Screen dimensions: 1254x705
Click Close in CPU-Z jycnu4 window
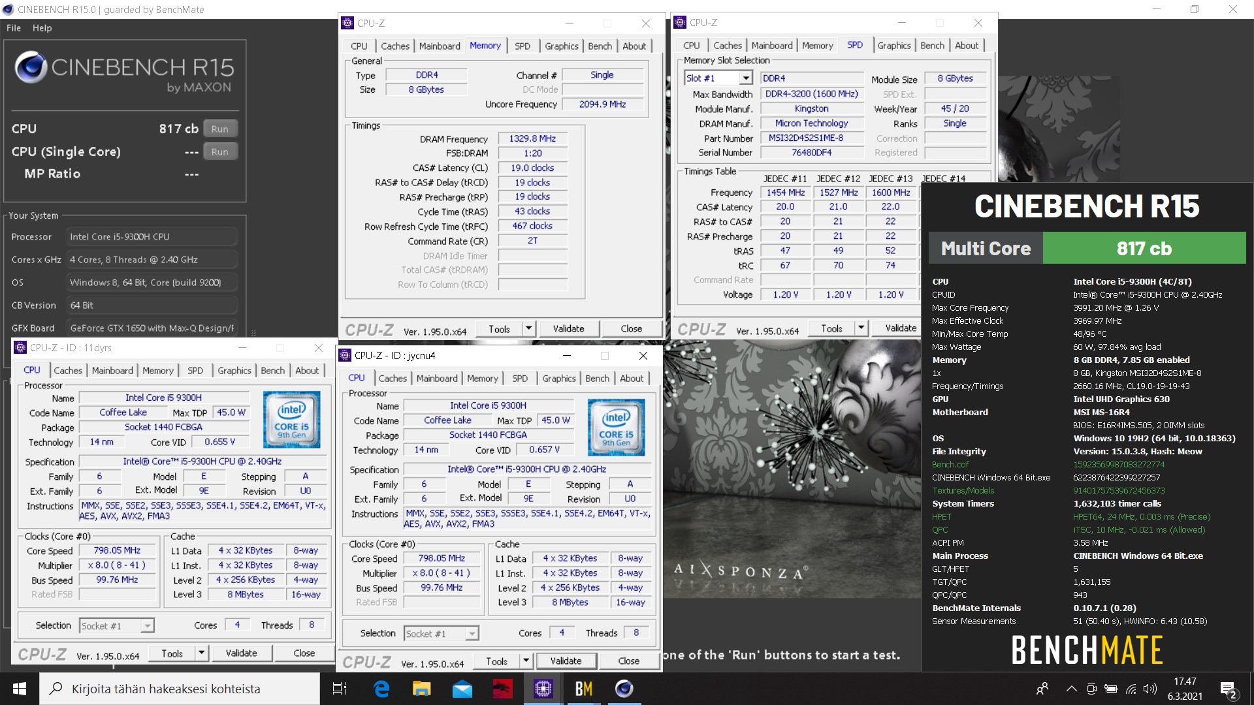click(x=628, y=661)
